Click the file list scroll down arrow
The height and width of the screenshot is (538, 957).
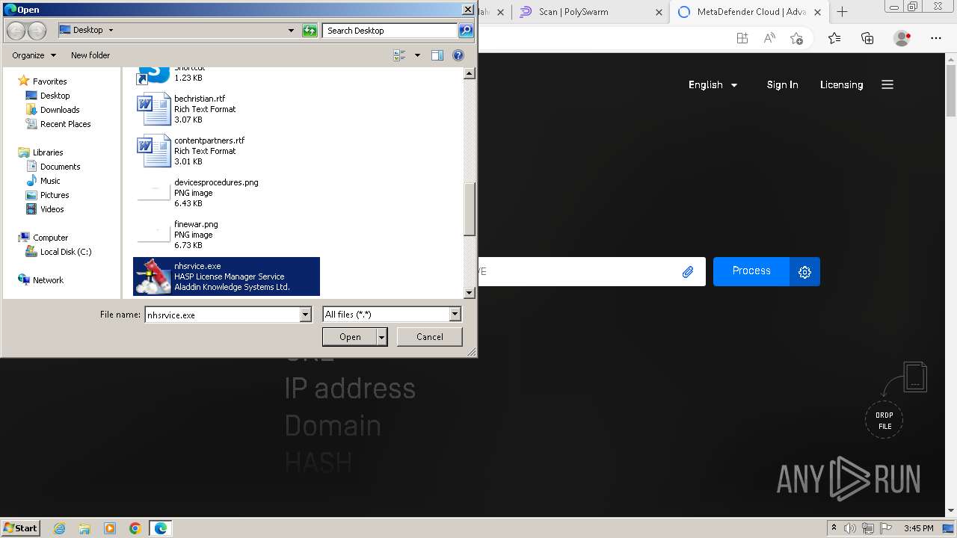pyautogui.click(x=470, y=293)
